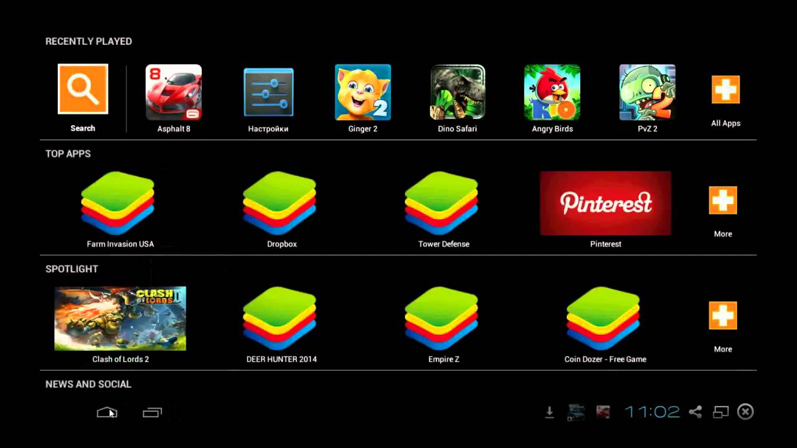
Task: Open the first app notification thumbnail
Action: pos(576,412)
